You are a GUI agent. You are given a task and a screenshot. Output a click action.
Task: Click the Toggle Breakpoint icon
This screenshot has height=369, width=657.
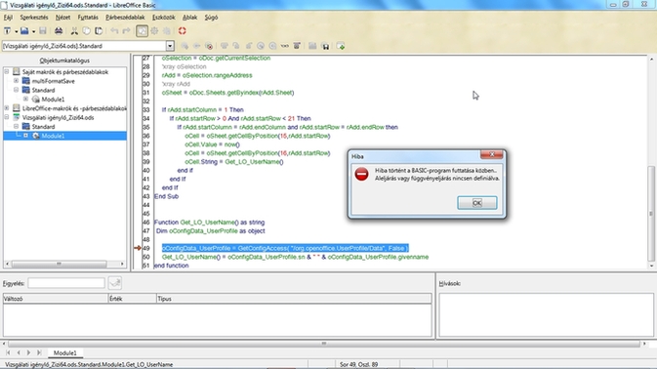(x=261, y=46)
